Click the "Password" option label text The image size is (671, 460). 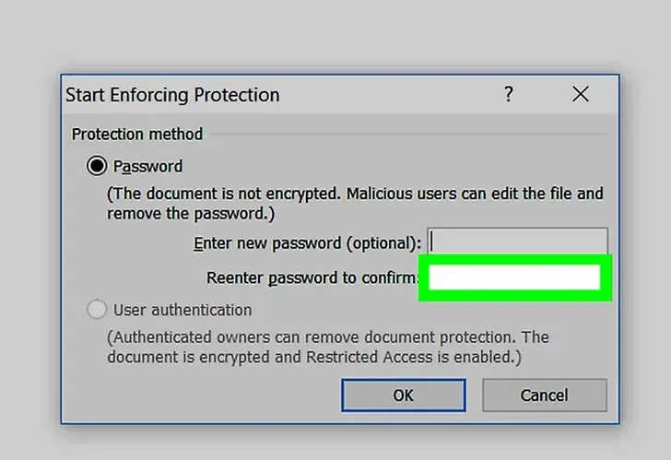(x=147, y=166)
